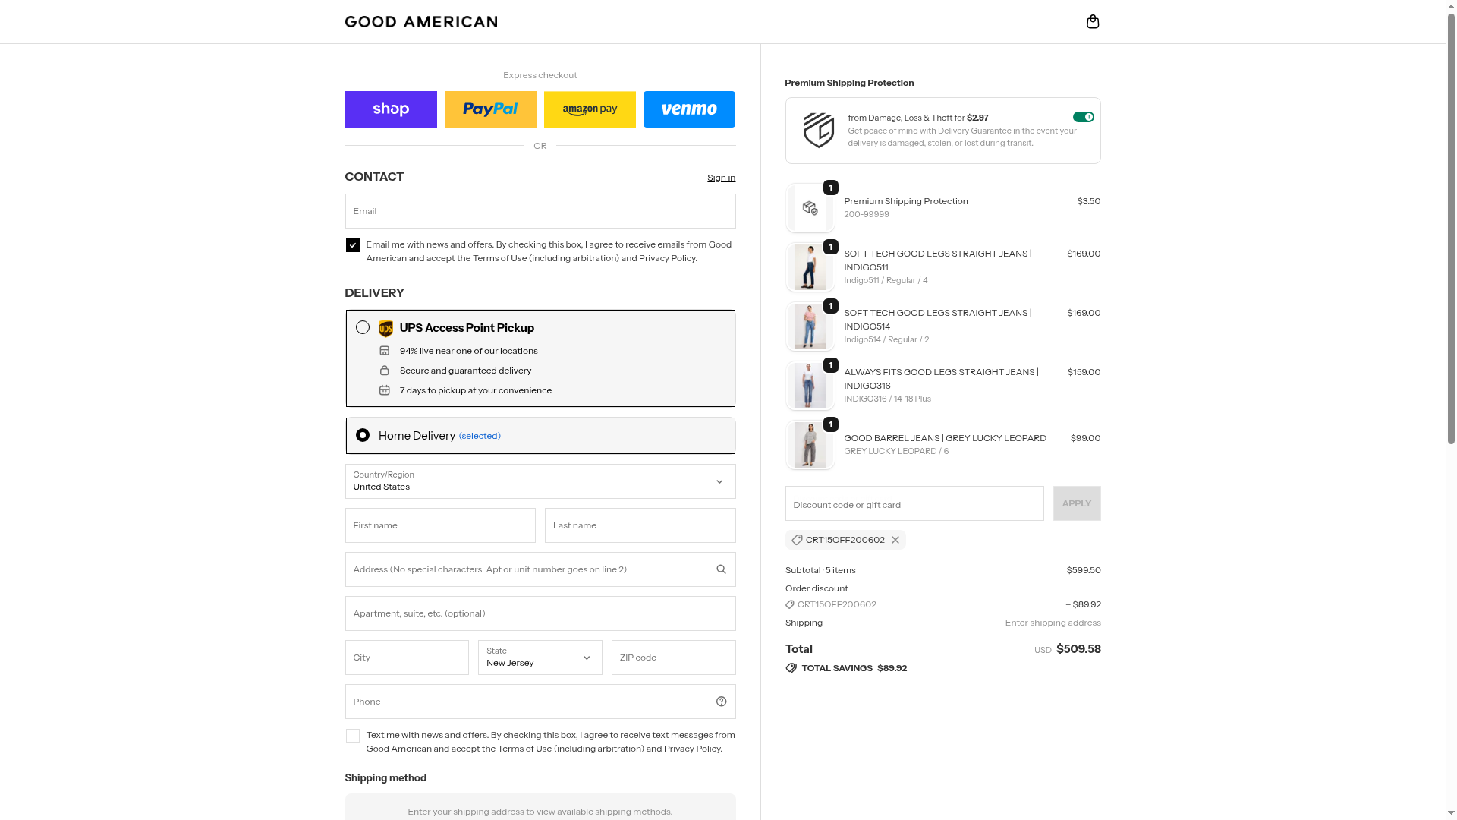Click the Sign in link
Screen dimensions: 1457x820
pyautogui.click(x=721, y=178)
